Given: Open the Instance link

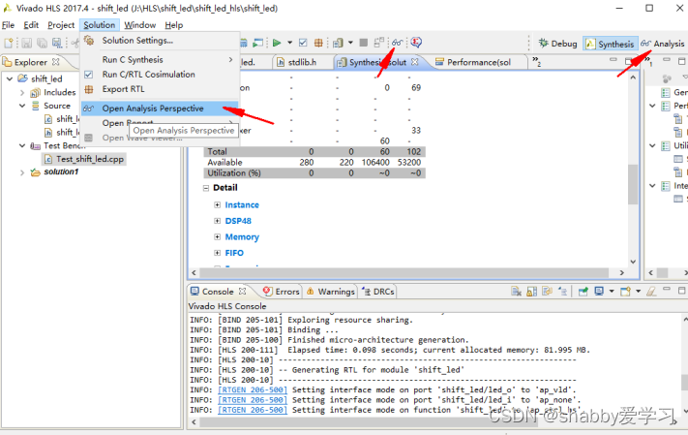Looking at the screenshot, I should point(242,204).
